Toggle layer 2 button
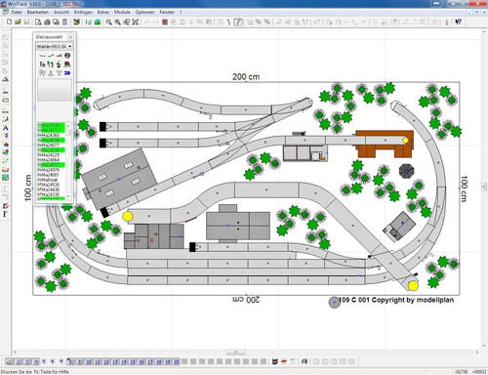The image size is (488, 375). tap(19, 361)
